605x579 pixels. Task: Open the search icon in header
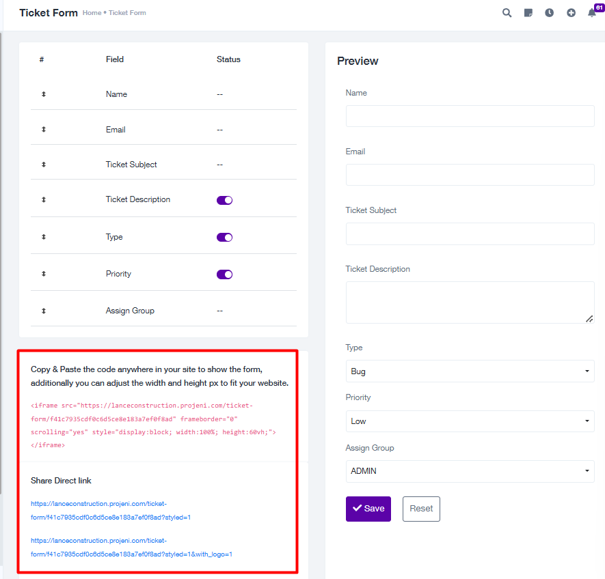point(507,13)
